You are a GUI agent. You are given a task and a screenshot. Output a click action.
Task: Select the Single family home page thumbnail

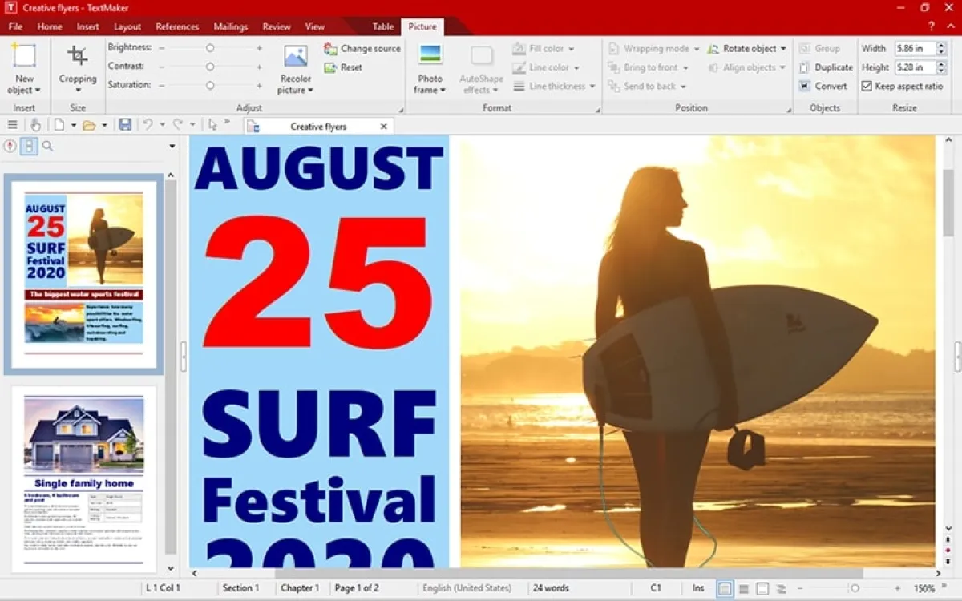click(83, 479)
